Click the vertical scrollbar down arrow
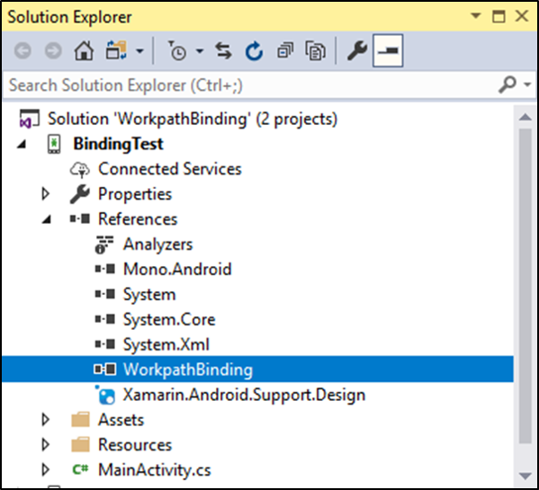539x490 pixels. point(526,476)
